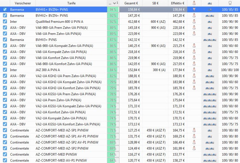
Task: Click deductible '600 € (AZ)'
Action: click(158, 22)
